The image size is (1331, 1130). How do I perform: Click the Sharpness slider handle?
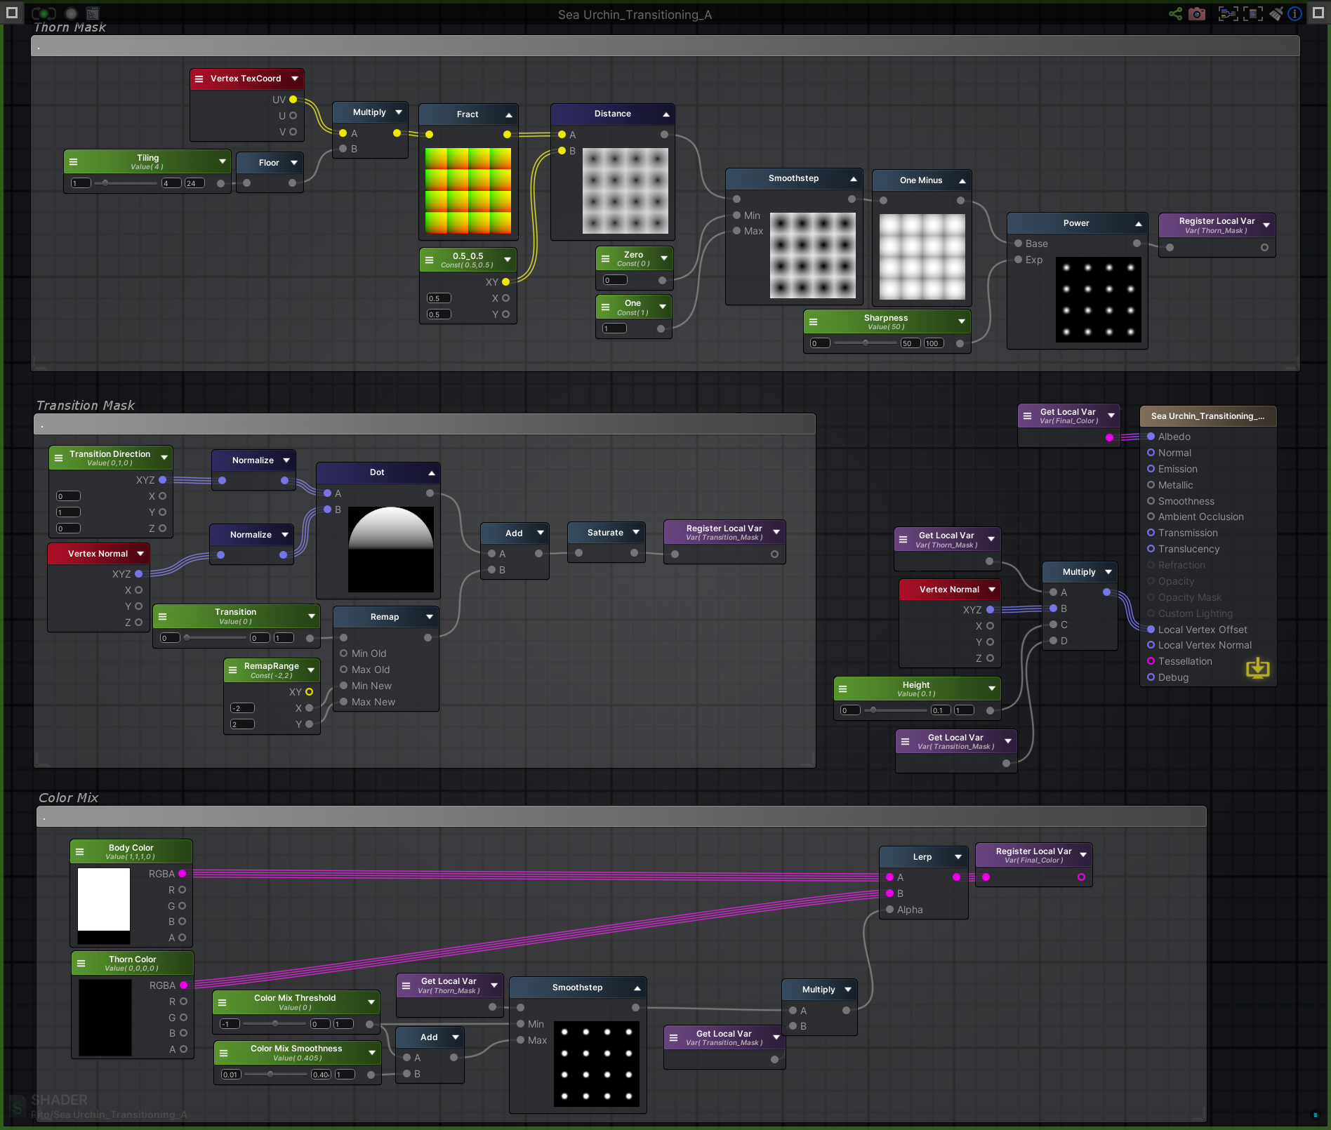(x=864, y=343)
